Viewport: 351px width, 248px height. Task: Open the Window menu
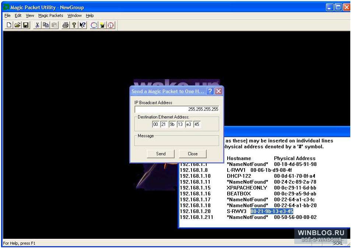coord(74,15)
